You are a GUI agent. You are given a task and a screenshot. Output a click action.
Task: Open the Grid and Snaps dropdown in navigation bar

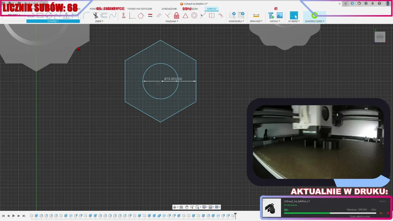(x=211, y=207)
